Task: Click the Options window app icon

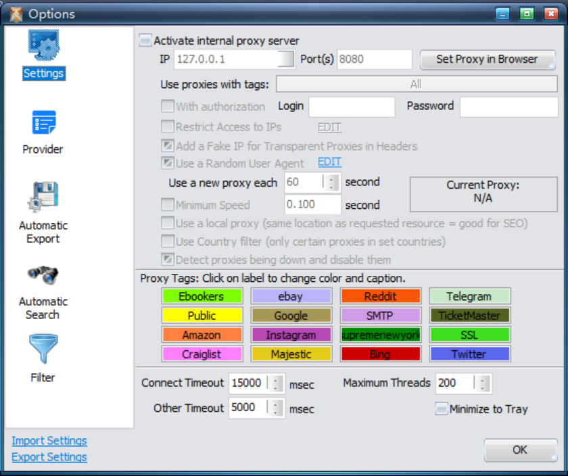Action: 16,14
